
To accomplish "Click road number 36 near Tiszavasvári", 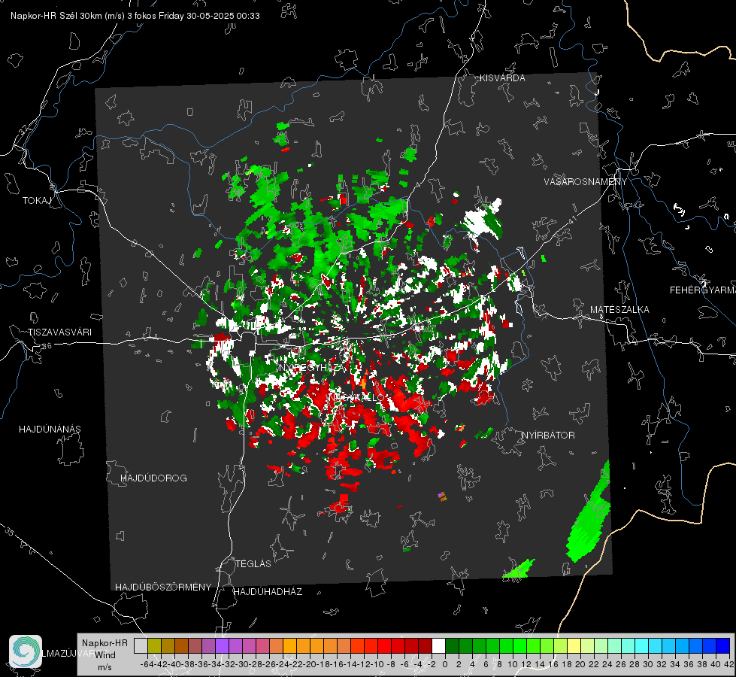I will [x=47, y=346].
